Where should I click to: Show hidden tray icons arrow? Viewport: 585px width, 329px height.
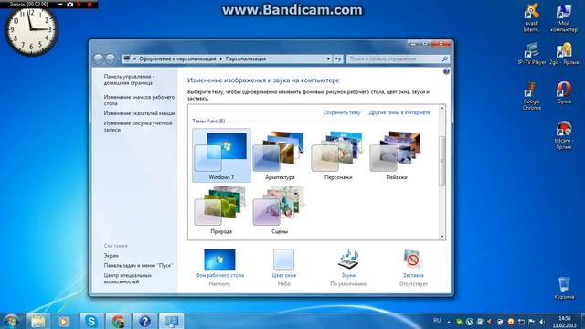[x=449, y=322]
